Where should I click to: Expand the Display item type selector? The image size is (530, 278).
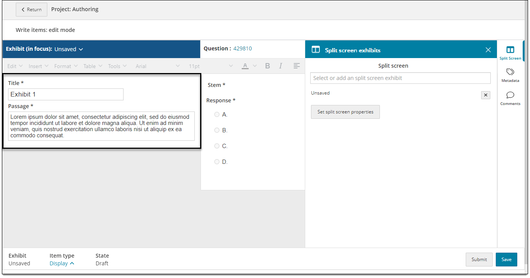tap(62, 263)
